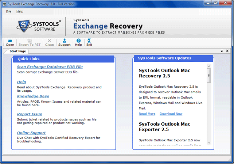Open the File menu
Screen dimensions: 234x164
tap(9, 11)
